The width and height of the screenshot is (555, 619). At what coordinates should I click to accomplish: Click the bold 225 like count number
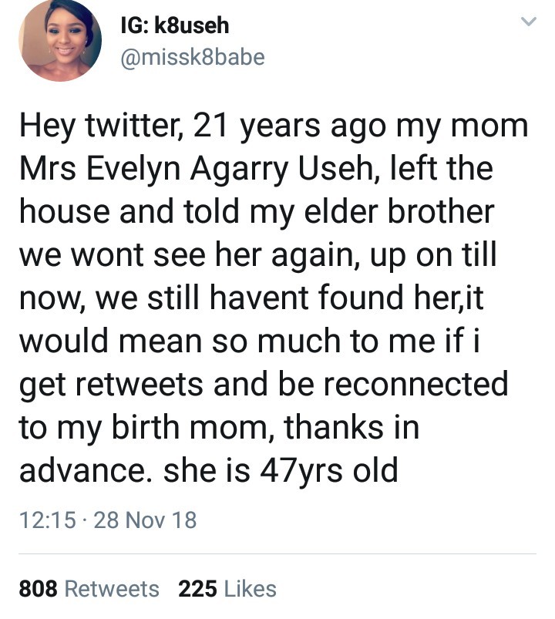[197, 589]
